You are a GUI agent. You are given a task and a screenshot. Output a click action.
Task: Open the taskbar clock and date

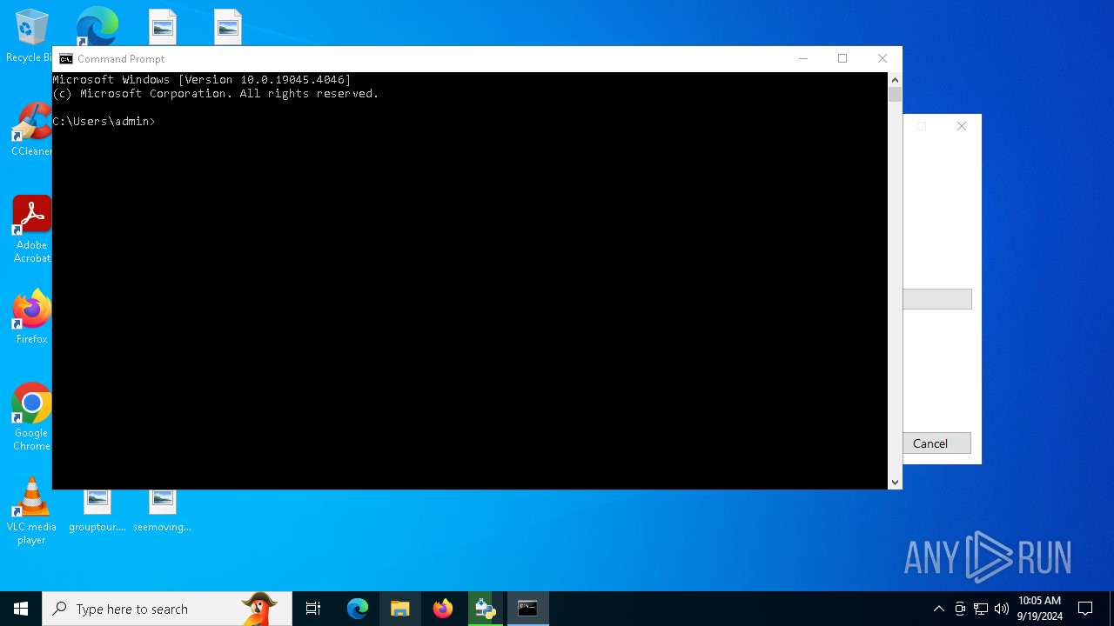pos(1039,609)
